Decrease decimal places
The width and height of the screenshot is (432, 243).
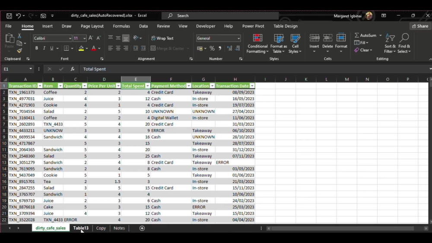238,48
